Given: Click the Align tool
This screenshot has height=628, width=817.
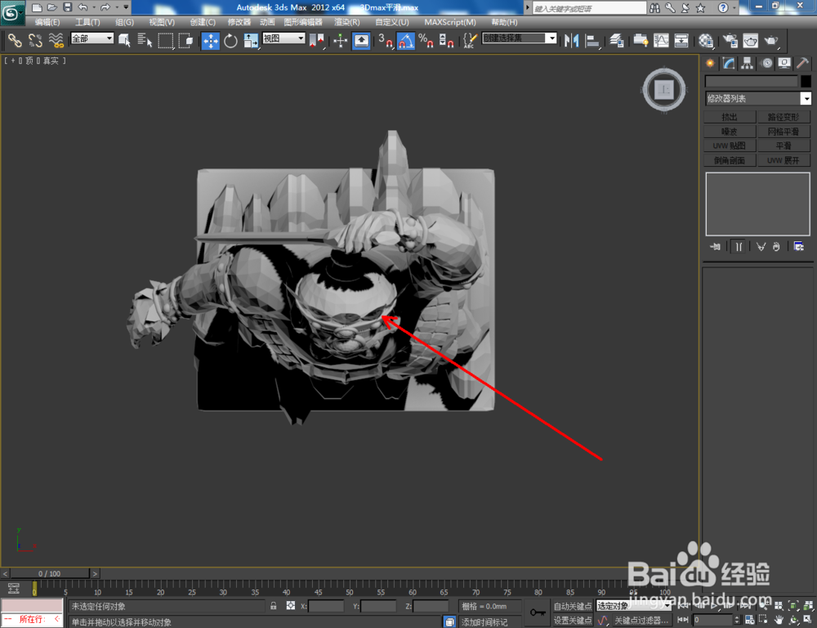Looking at the screenshot, I should (x=592, y=41).
